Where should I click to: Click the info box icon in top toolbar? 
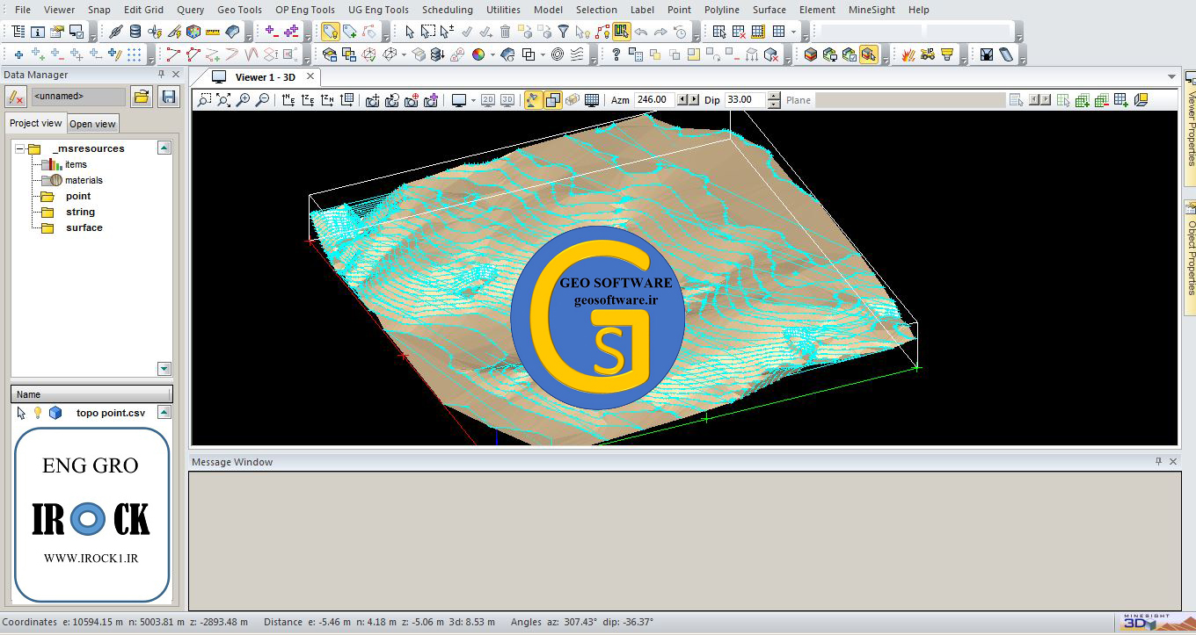pos(38,32)
